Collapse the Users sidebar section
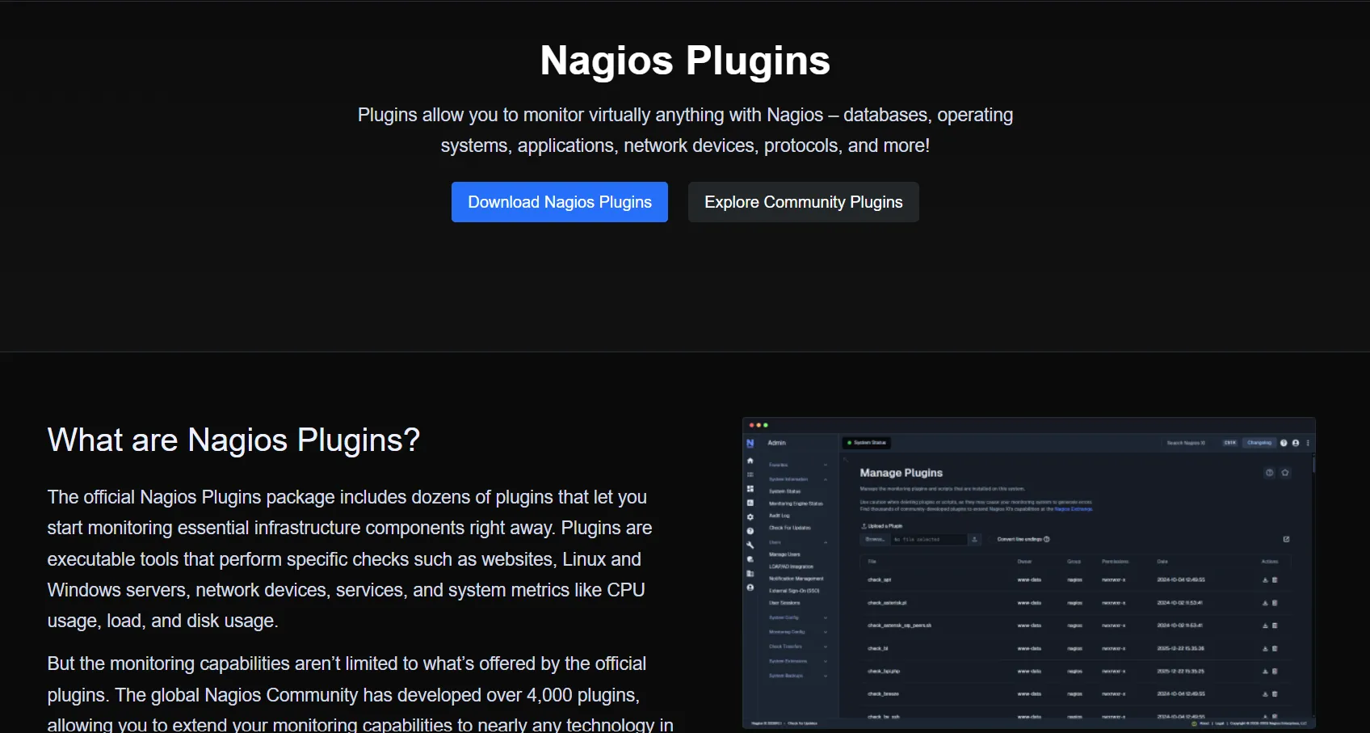The width and height of the screenshot is (1370, 733). pos(797,542)
